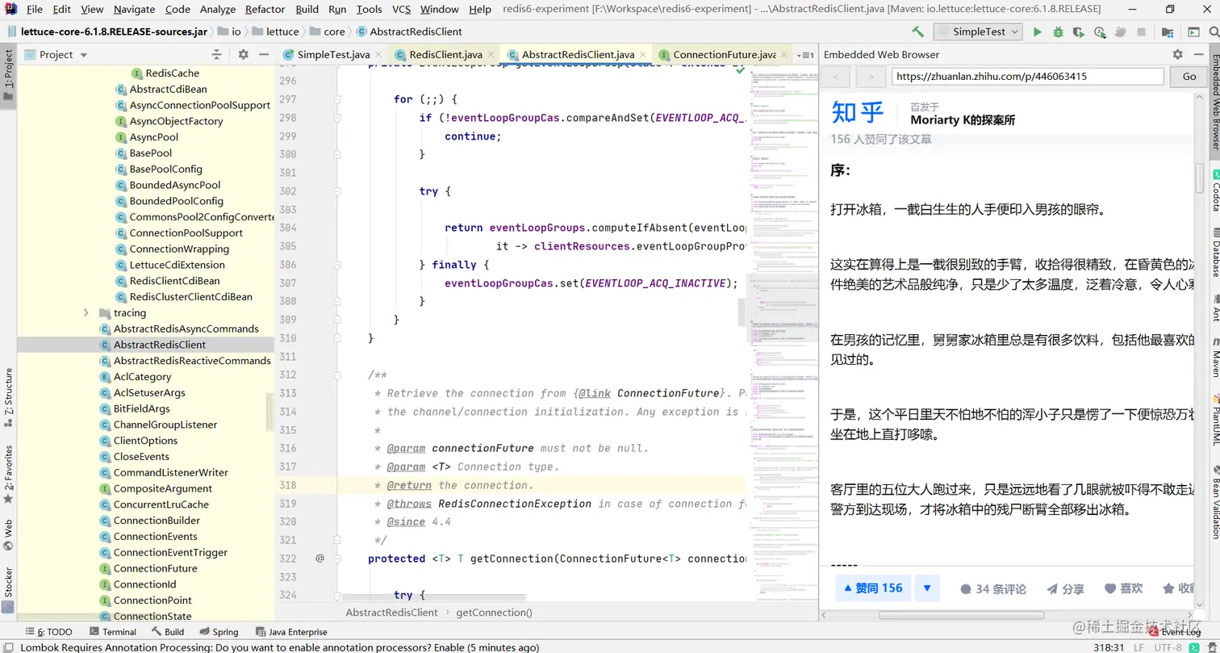
Task: Click the web browser vertical scrollbar
Action: point(1200,179)
